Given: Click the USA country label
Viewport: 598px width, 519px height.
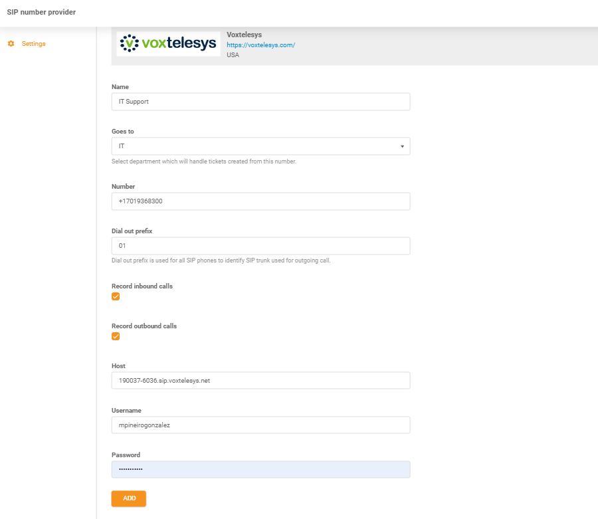Looking at the screenshot, I should click(233, 54).
